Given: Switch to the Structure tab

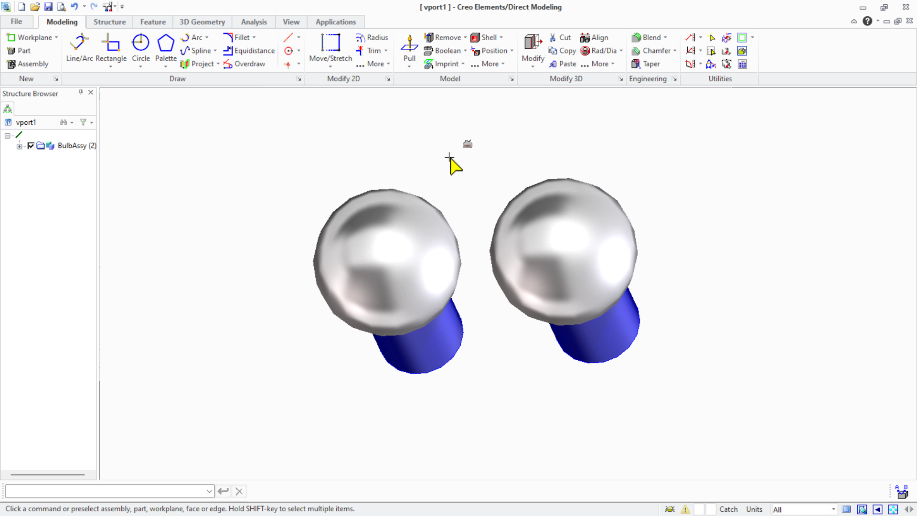Looking at the screenshot, I should point(110,22).
